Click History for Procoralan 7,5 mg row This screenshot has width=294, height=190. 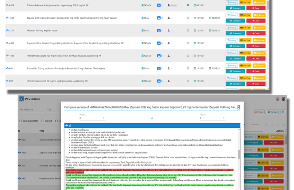click(231, 65)
